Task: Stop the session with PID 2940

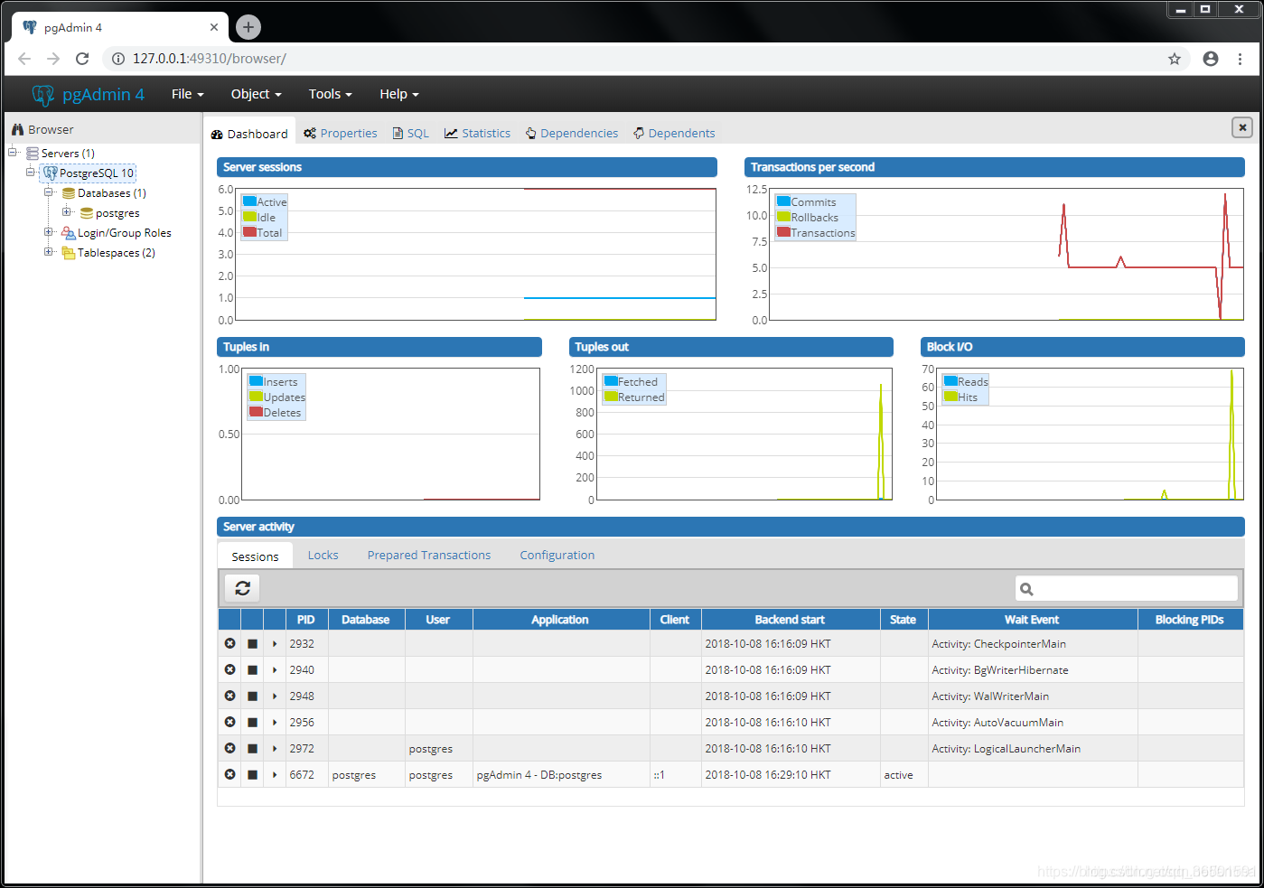Action: 252,669
